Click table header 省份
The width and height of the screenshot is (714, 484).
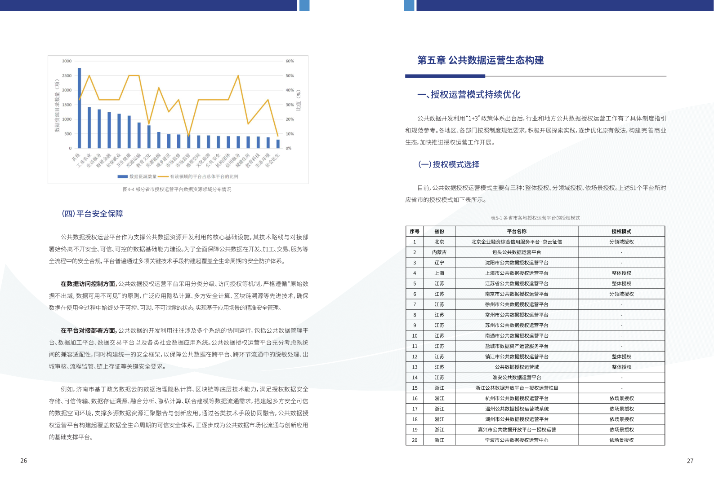click(x=439, y=232)
